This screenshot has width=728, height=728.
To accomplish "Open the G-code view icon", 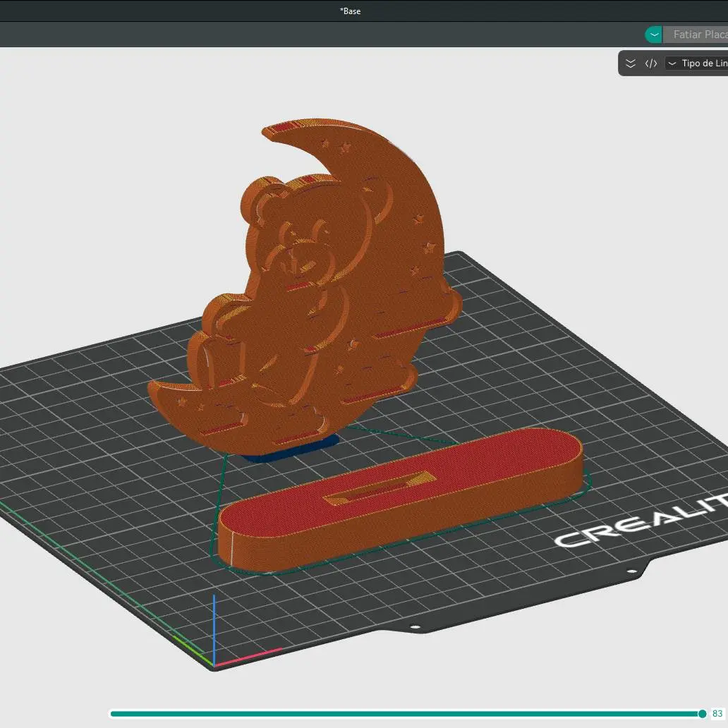I will [651, 63].
